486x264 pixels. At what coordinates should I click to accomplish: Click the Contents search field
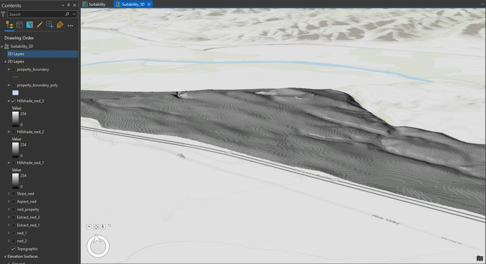tap(36, 14)
